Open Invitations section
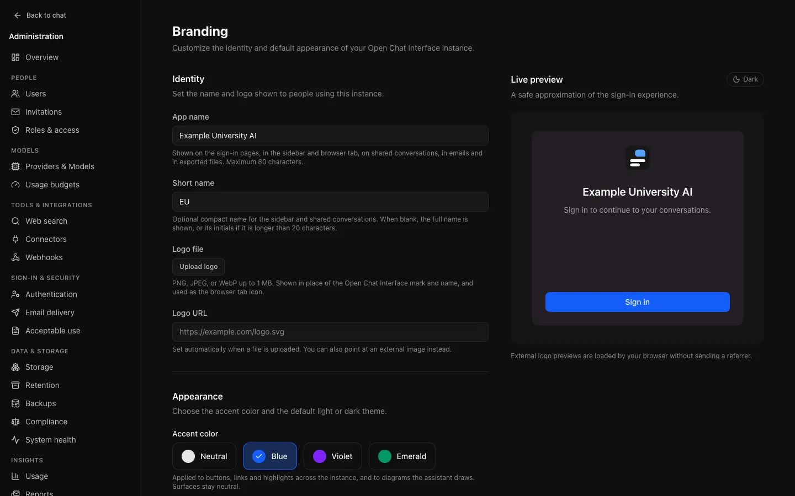This screenshot has width=795, height=496. [70, 112]
